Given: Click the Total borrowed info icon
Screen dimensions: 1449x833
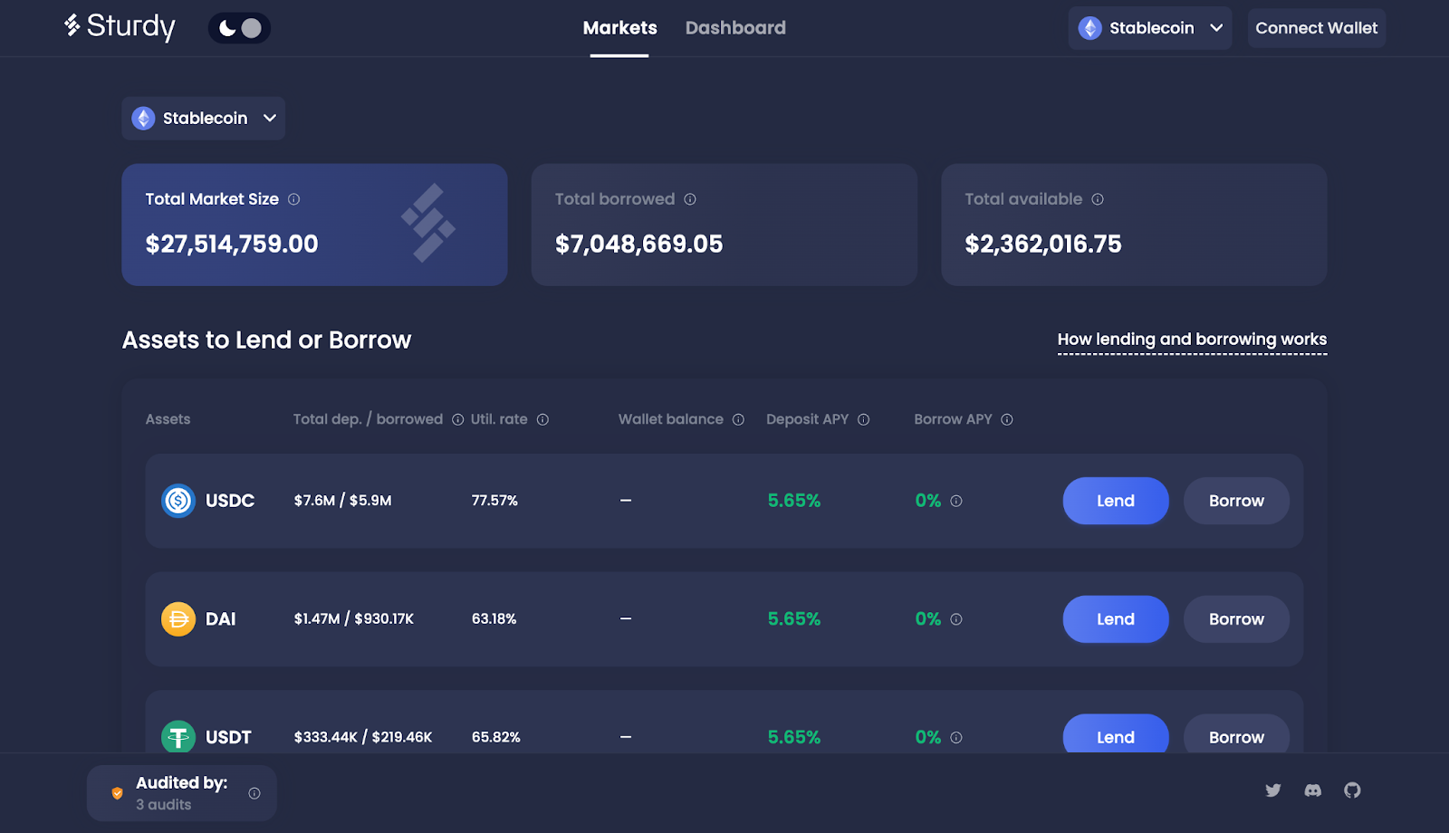Looking at the screenshot, I should point(690,199).
